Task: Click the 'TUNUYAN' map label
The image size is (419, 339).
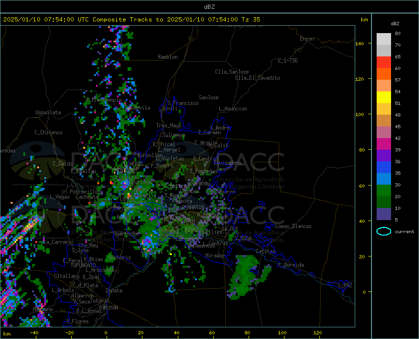Action: [108, 308]
